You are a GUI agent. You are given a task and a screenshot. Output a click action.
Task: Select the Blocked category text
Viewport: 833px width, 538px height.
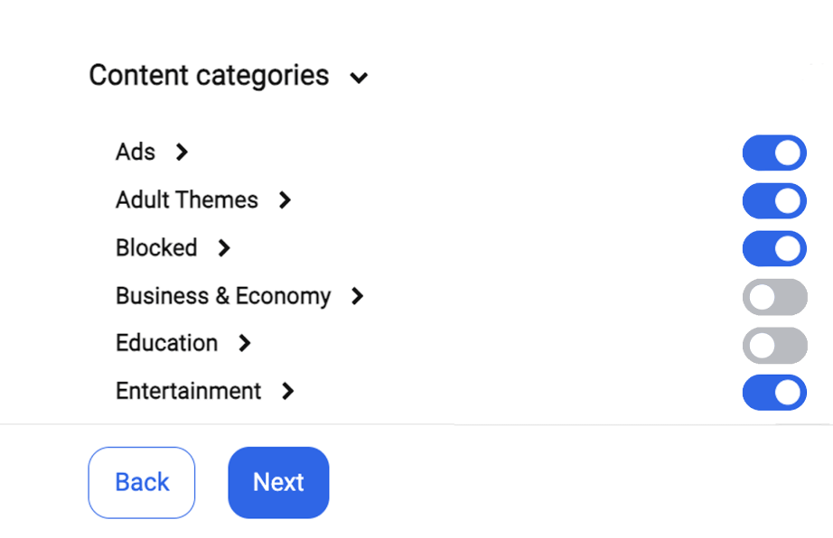point(156,248)
